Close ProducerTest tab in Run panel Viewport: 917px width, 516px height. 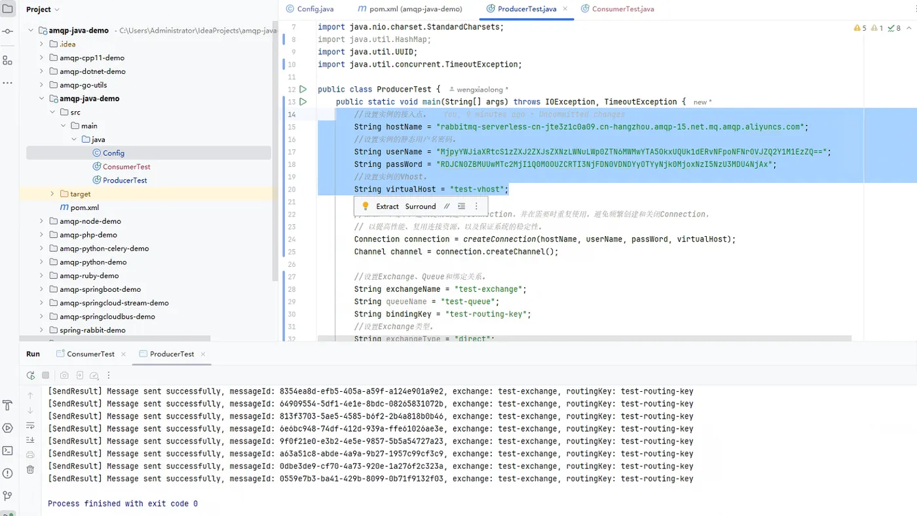[203, 354]
